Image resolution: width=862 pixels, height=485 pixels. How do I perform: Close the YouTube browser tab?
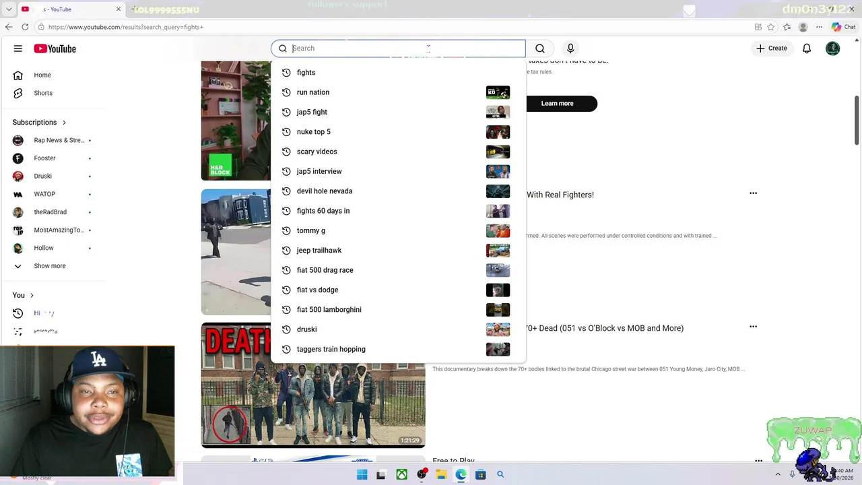coord(119,9)
